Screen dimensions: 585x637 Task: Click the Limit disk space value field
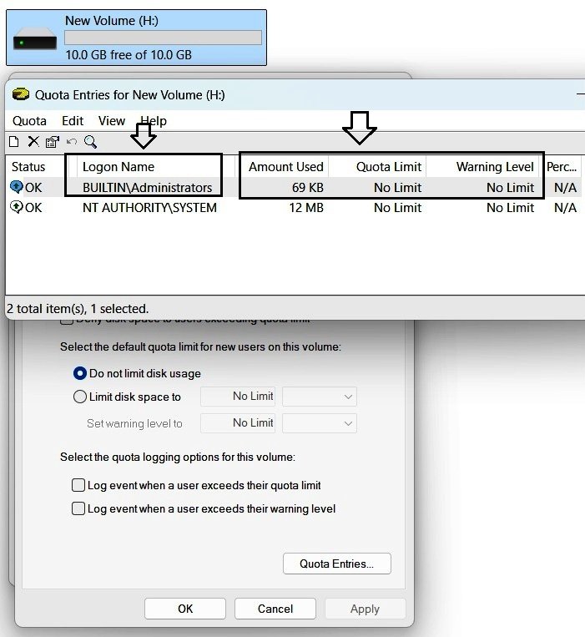pos(238,397)
